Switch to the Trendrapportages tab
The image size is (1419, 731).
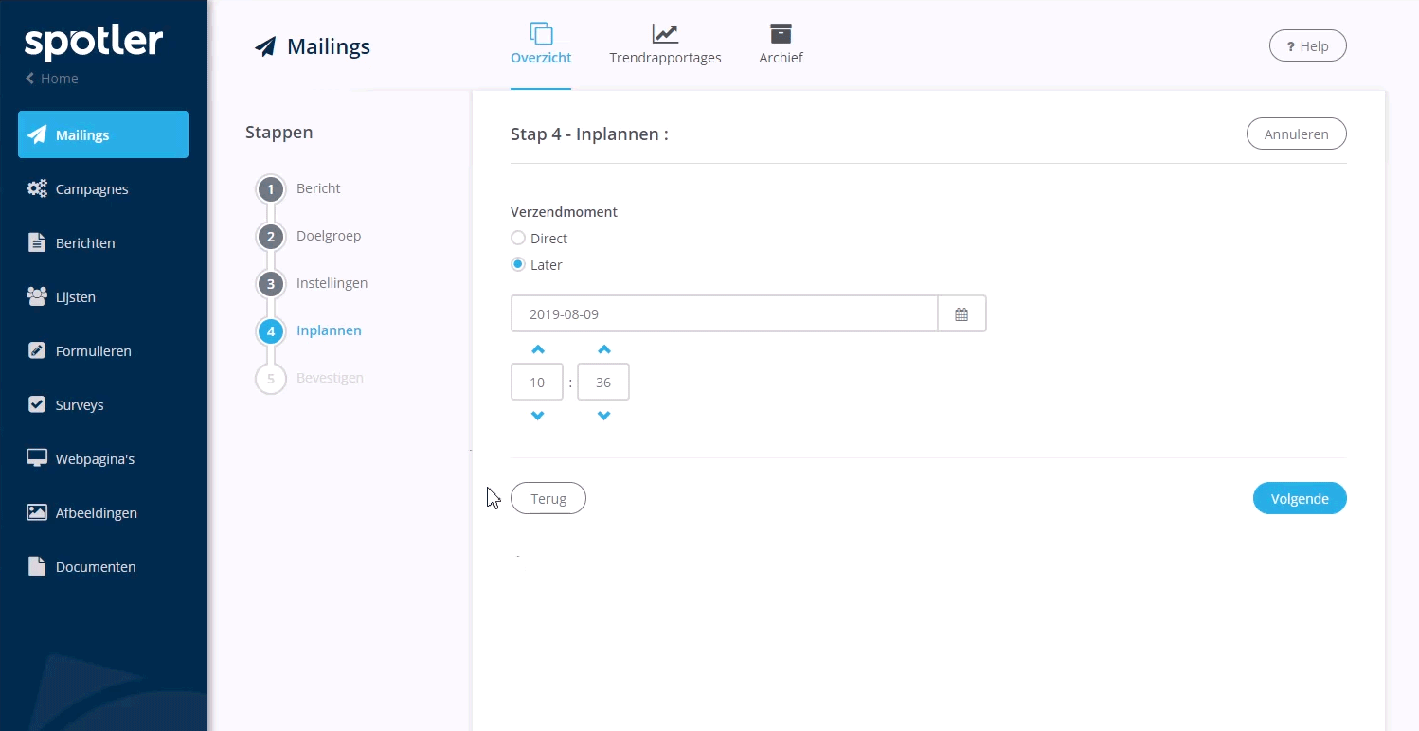coord(665,45)
